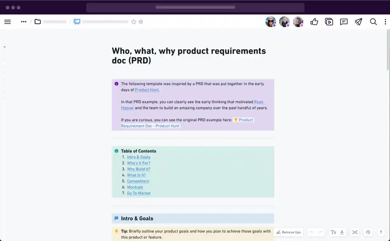Change text color with the underlined A icon
The image size is (390, 241).
(x=342, y=232)
